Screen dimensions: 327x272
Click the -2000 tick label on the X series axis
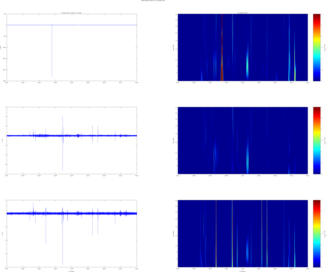point(5,70)
